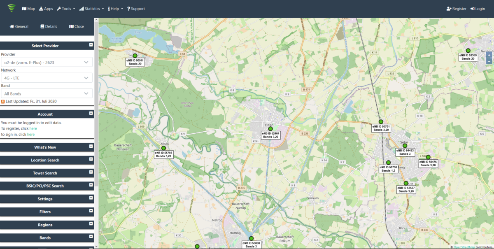The height and width of the screenshot is (249, 494).
Task: Expand the Filters panel section
Action: [x=91, y=211]
